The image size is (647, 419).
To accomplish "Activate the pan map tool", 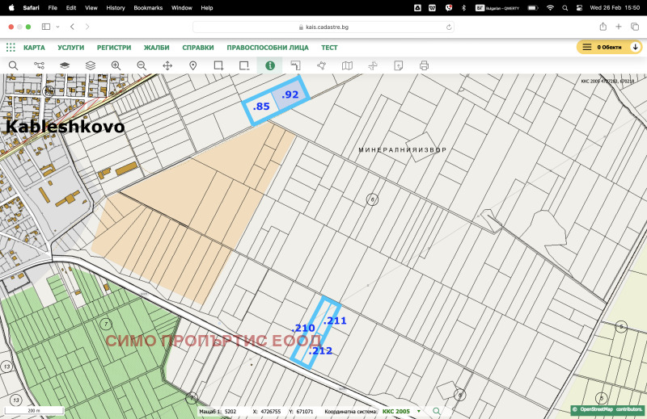I will pyautogui.click(x=167, y=65).
